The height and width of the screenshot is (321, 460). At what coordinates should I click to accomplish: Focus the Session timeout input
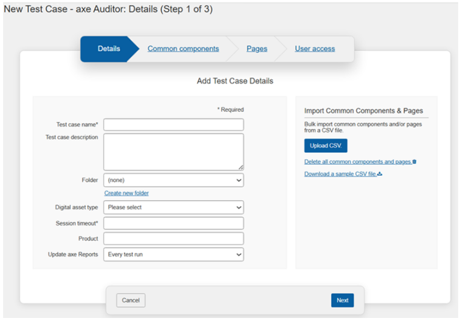(173, 223)
